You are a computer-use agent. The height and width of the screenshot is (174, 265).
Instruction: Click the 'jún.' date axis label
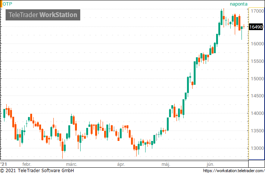coord(211,164)
